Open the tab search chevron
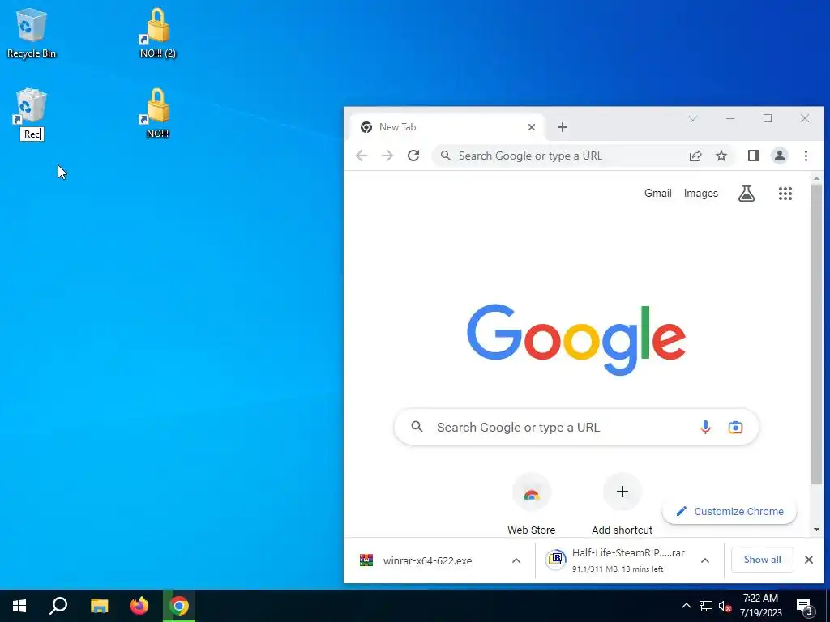This screenshot has height=622, width=830. [x=692, y=118]
